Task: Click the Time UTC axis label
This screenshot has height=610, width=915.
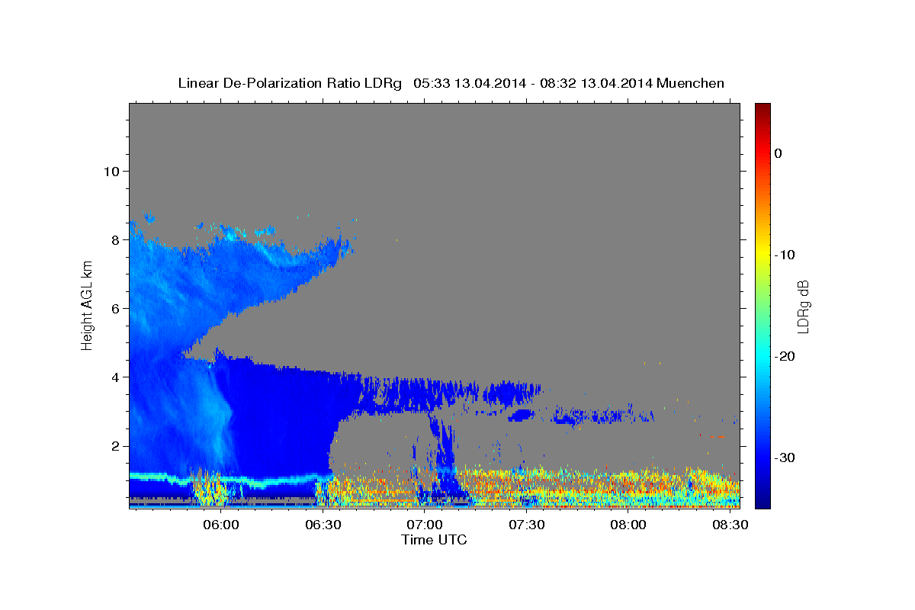Action: pos(434,540)
